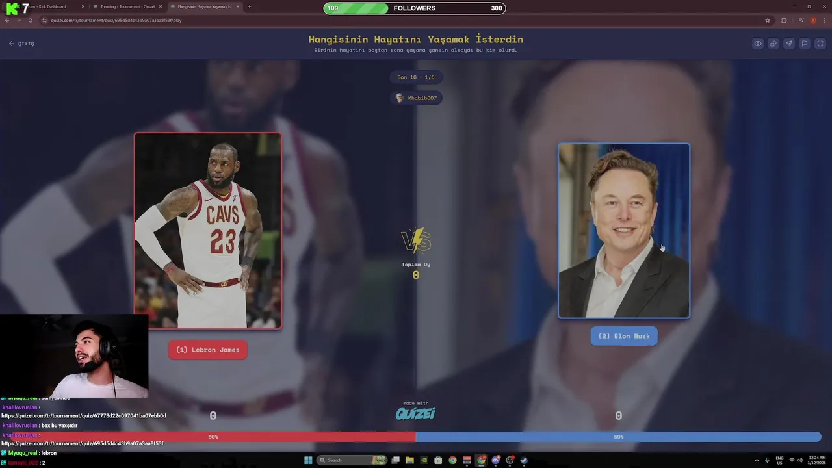This screenshot has height=468, width=832.
Task: Open the ENG US language switcher
Action: [779, 460]
